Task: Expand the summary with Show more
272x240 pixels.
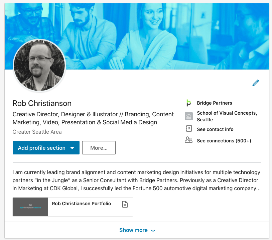Action: [133, 230]
